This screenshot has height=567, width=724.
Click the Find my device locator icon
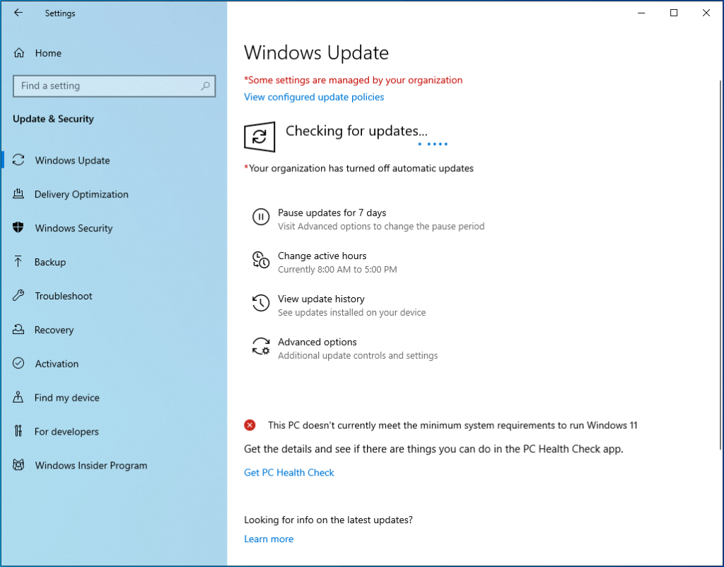(18, 398)
